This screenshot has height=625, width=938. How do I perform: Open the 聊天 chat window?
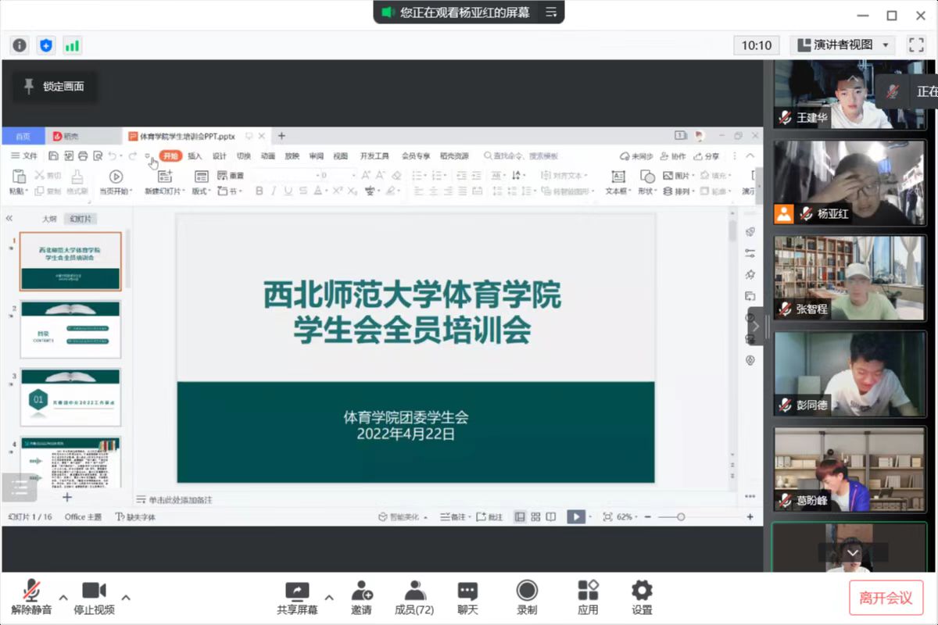pyautogui.click(x=467, y=598)
